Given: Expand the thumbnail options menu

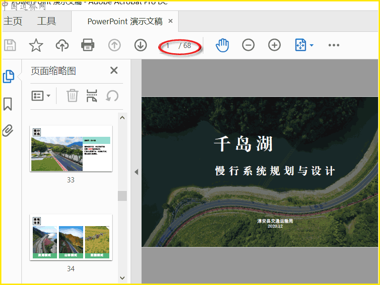Looking at the screenshot, I should tap(41, 95).
